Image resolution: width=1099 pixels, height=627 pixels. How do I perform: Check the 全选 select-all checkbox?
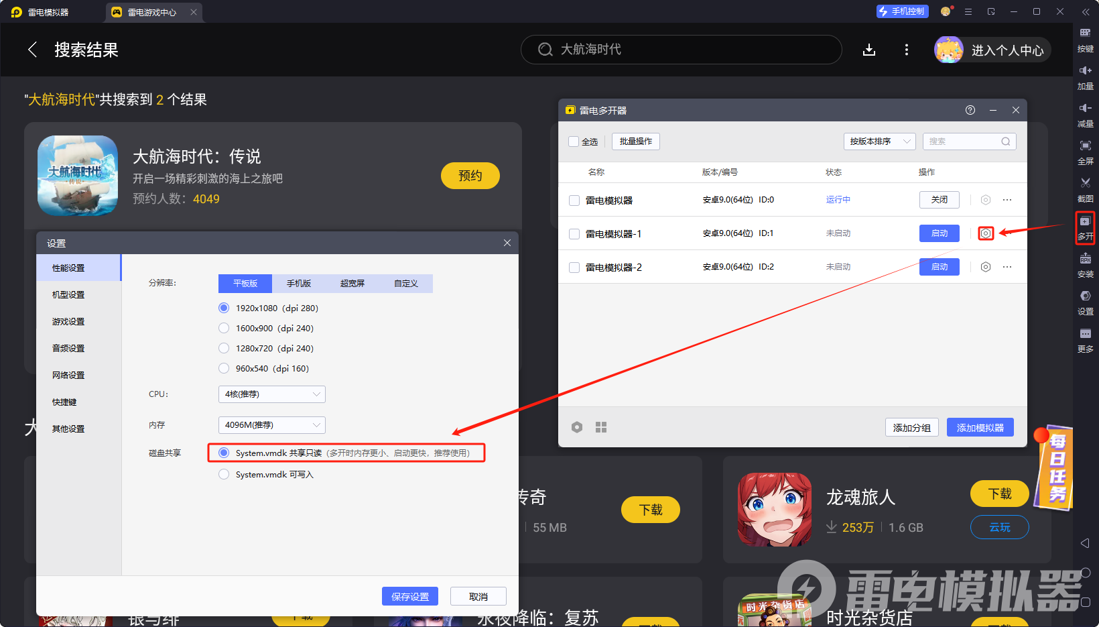[573, 141]
